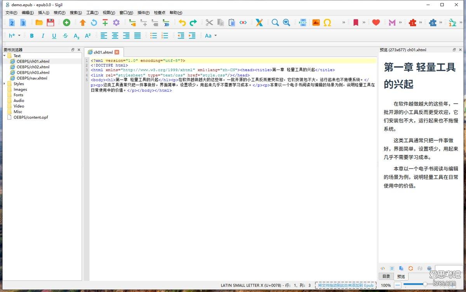Close the book browser panel
466x292 pixels.
pos(79,50)
